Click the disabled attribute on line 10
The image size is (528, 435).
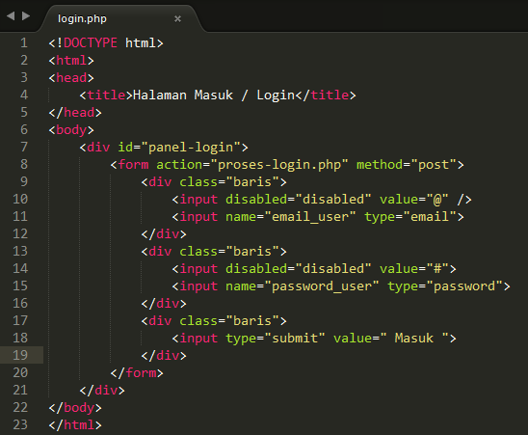(x=256, y=200)
